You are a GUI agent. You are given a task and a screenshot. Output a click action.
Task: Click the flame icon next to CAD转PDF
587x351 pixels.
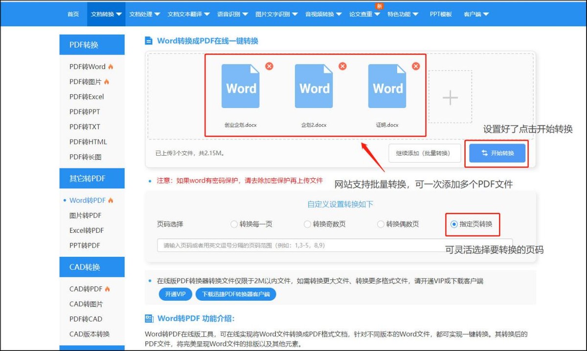coord(108,289)
